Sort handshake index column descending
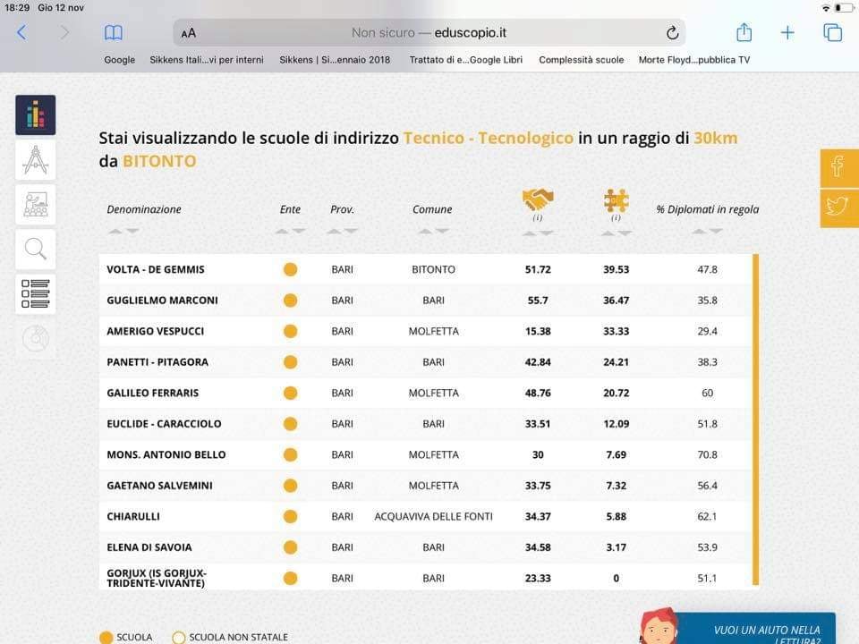859x644 pixels. tap(547, 233)
